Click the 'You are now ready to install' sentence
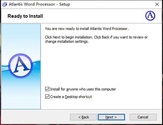 tap(87, 29)
